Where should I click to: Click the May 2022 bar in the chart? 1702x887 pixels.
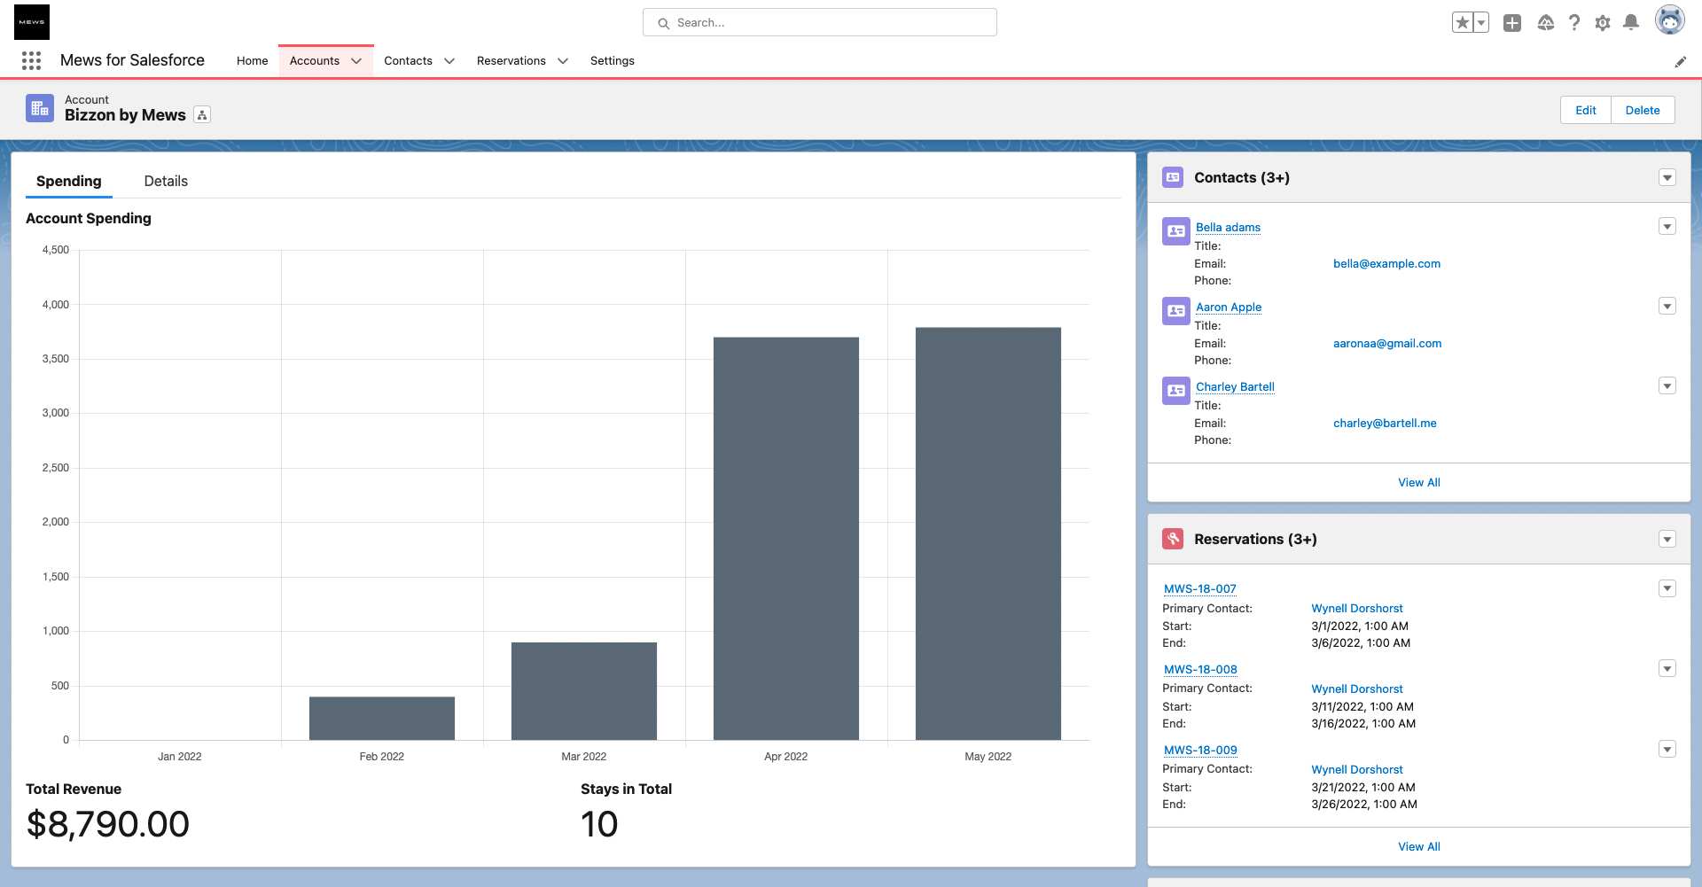(x=988, y=533)
